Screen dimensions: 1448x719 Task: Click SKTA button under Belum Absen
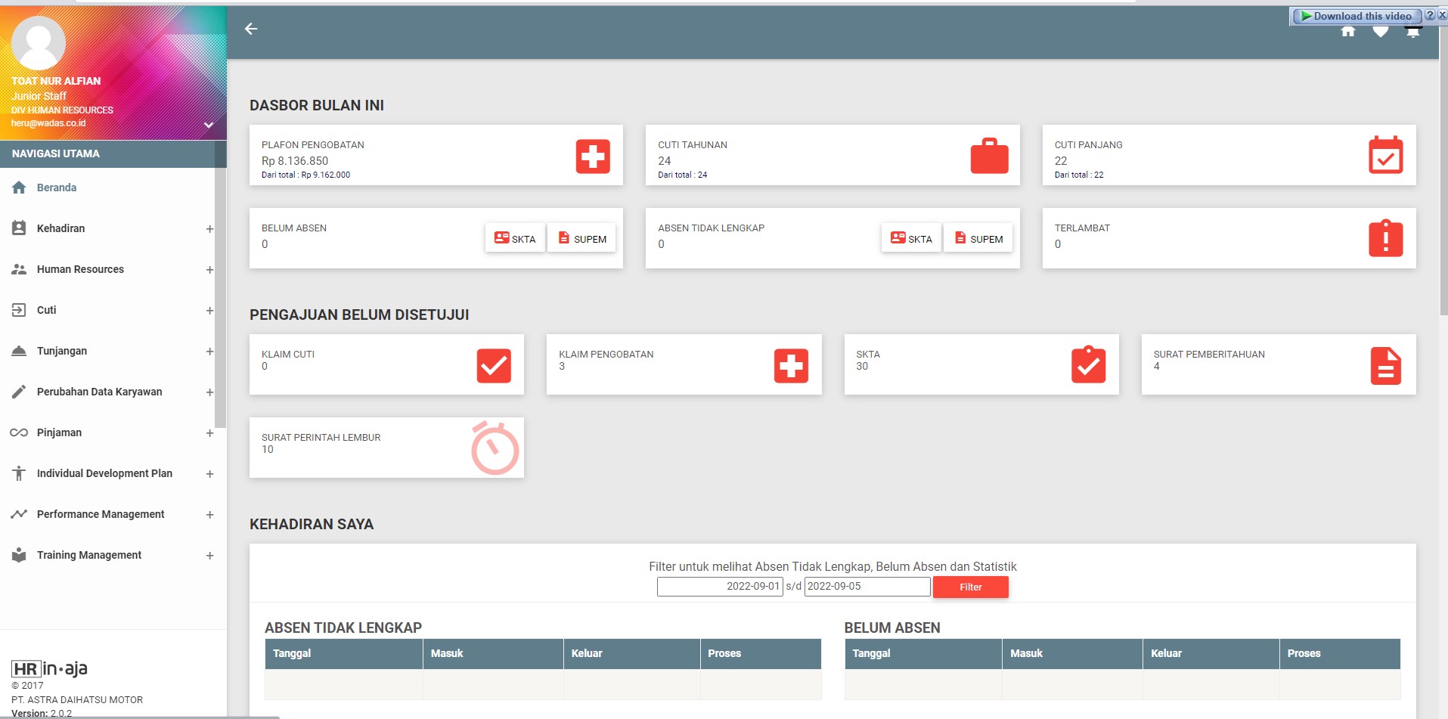(x=515, y=239)
